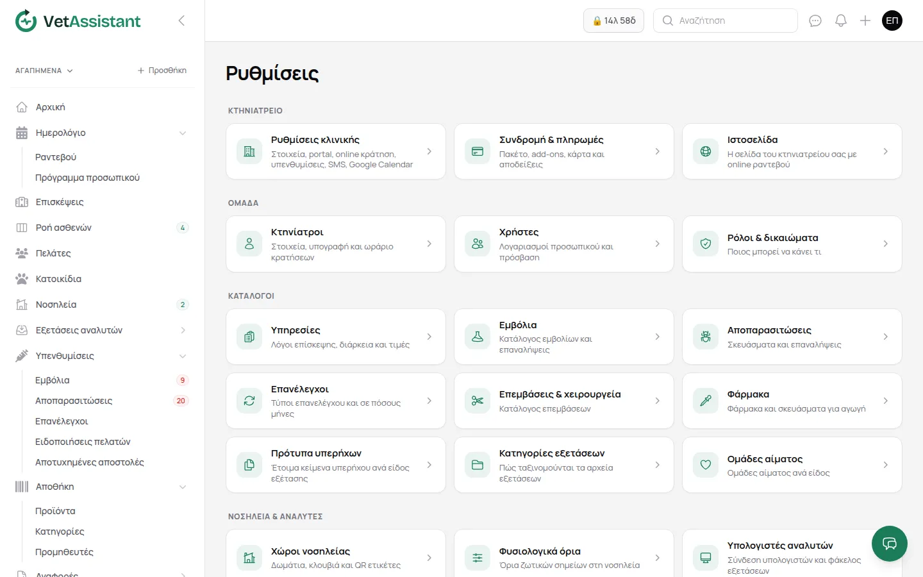Screen dimensions: 923x577
Task: Click the paw icon beside Κατοικίδια
Action: coord(22,279)
